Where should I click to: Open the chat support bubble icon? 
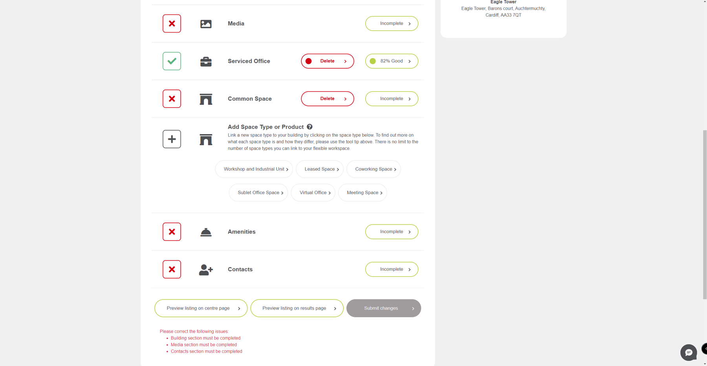tap(689, 352)
